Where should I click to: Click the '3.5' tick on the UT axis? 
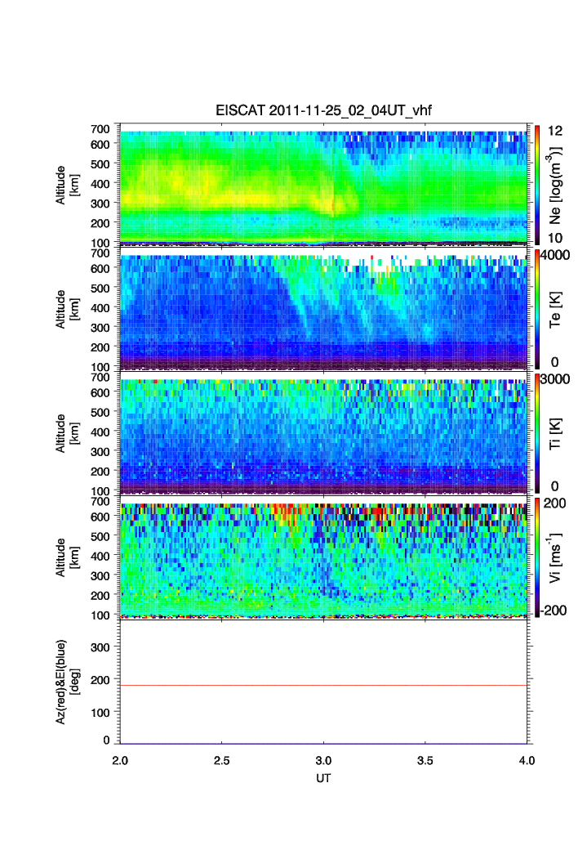tap(425, 760)
